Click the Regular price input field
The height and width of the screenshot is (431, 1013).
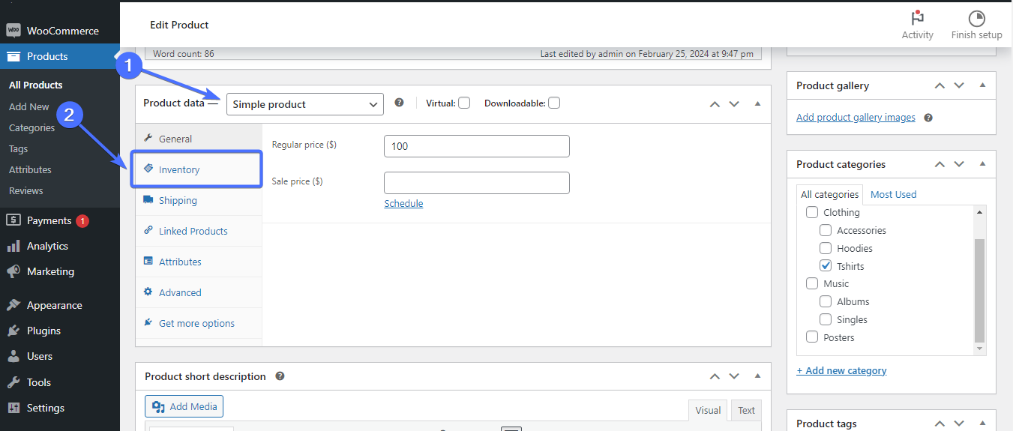point(476,146)
